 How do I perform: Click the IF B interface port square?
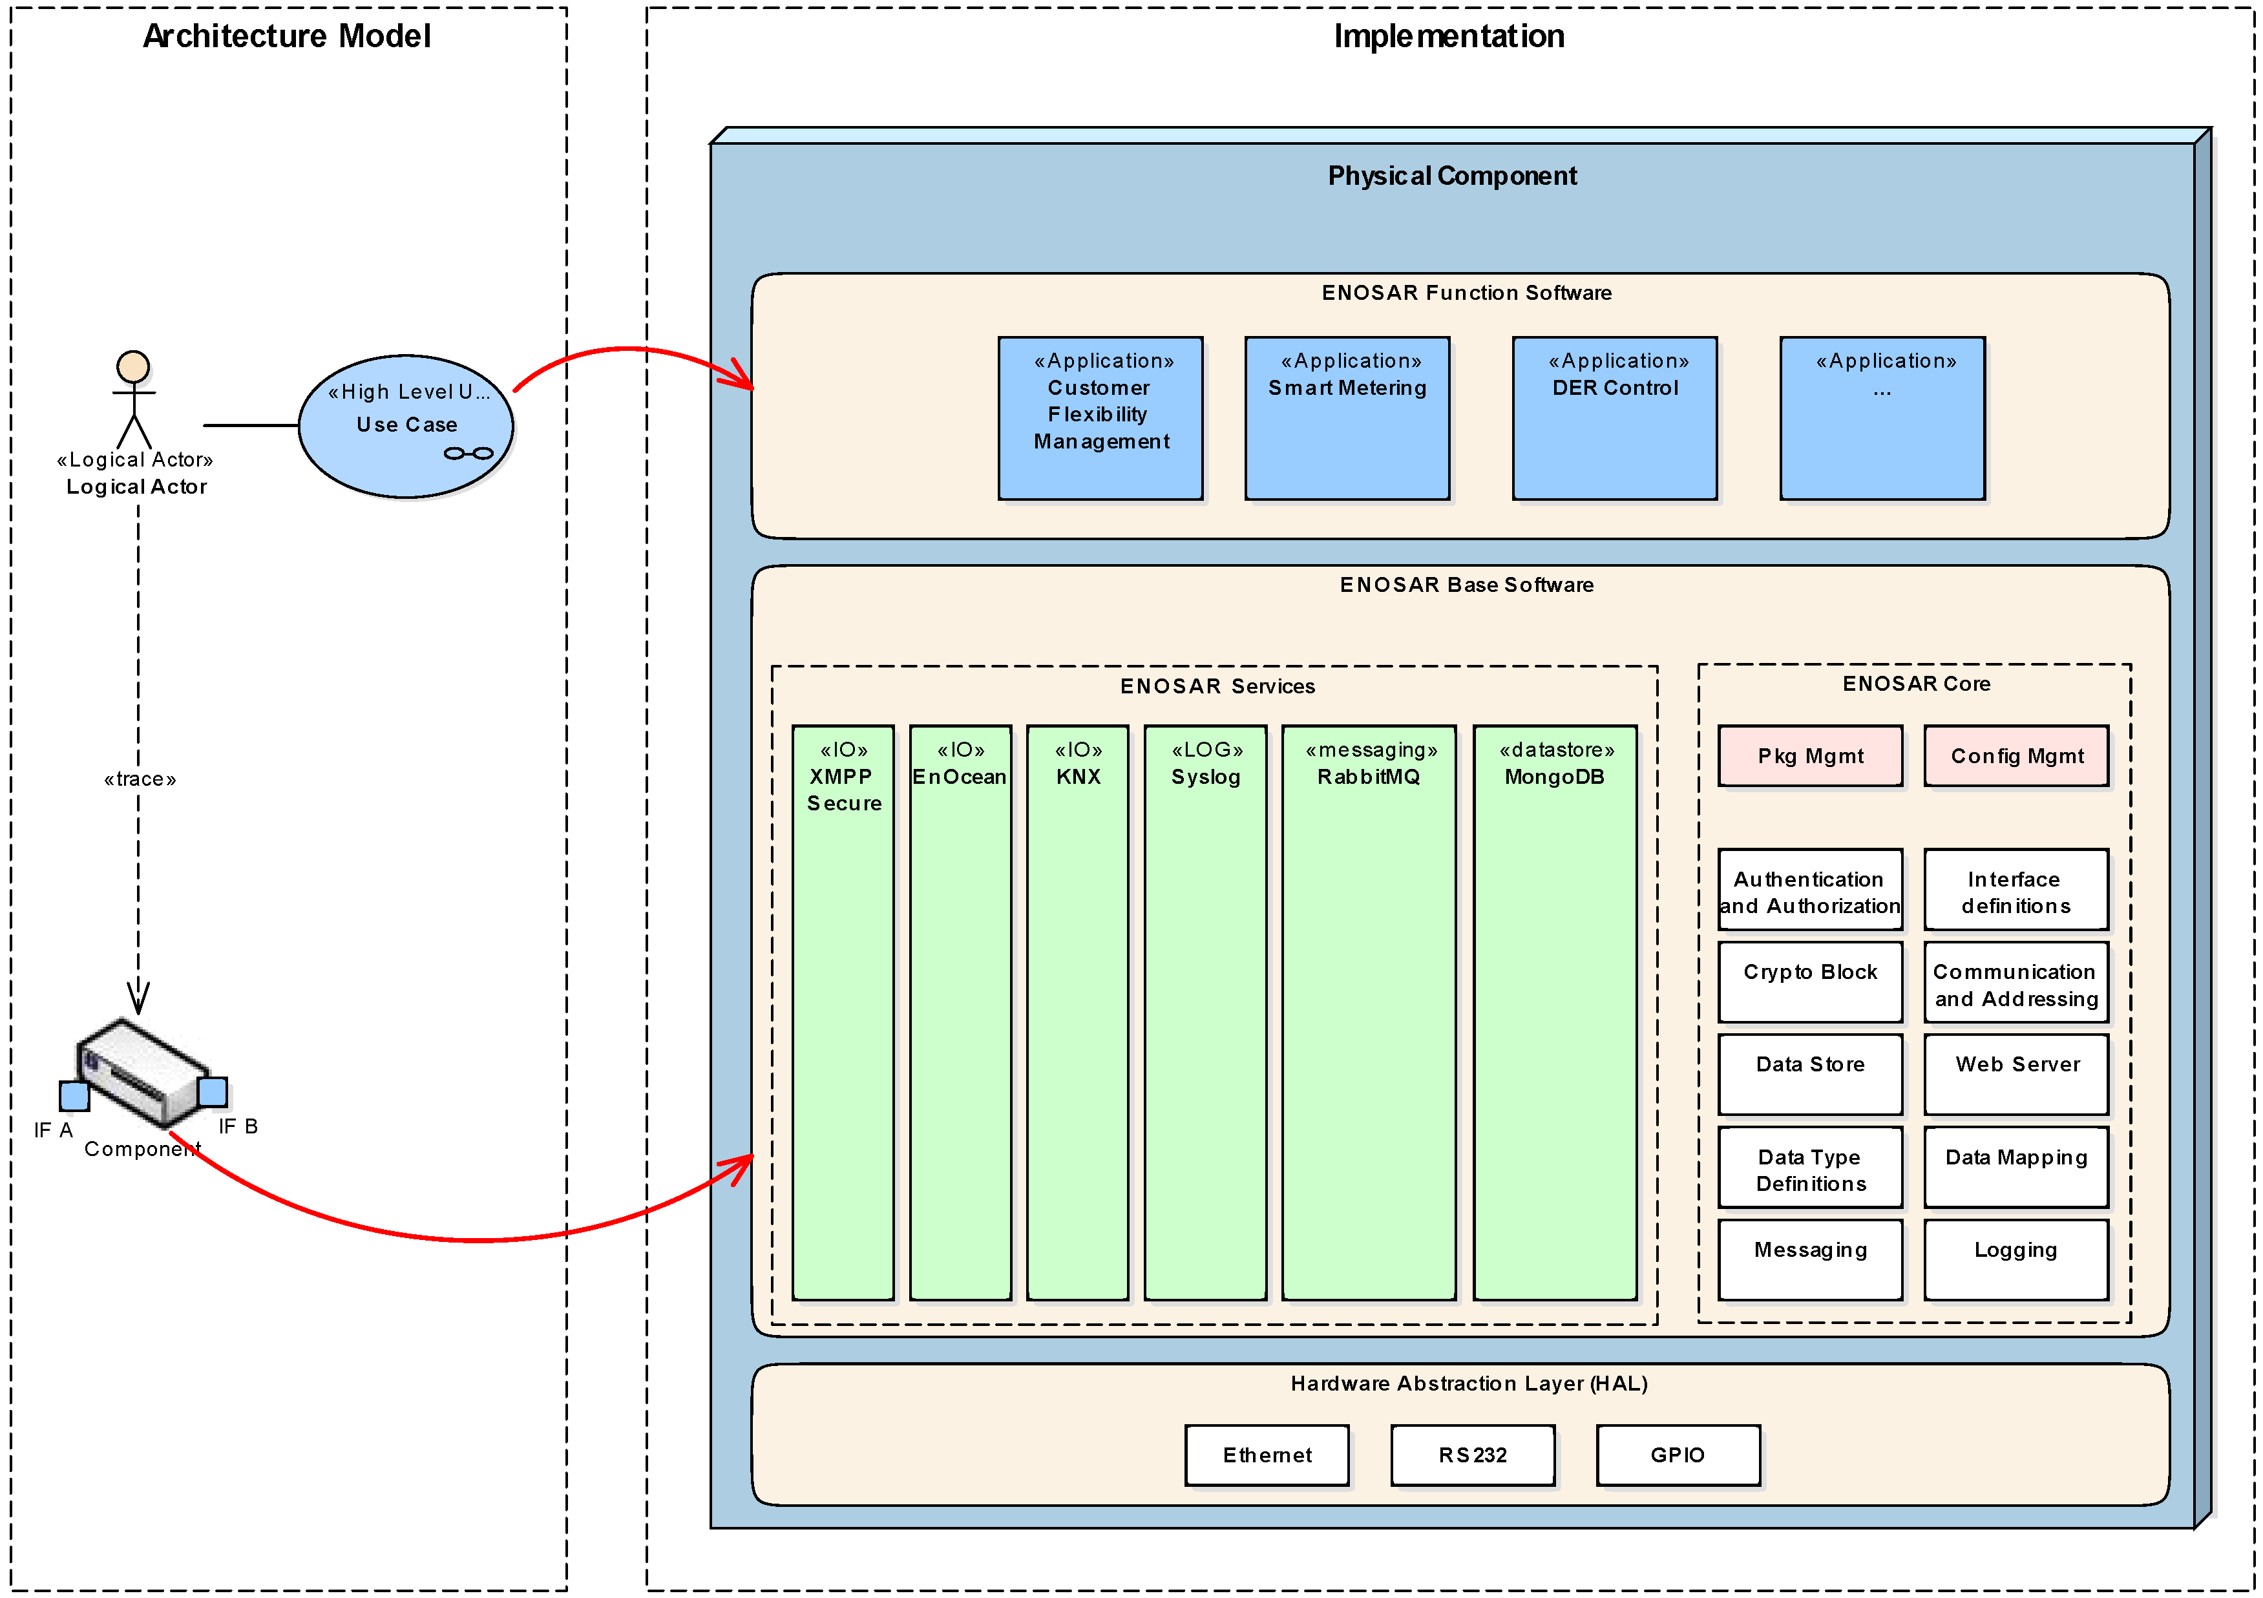coord(212,1091)
